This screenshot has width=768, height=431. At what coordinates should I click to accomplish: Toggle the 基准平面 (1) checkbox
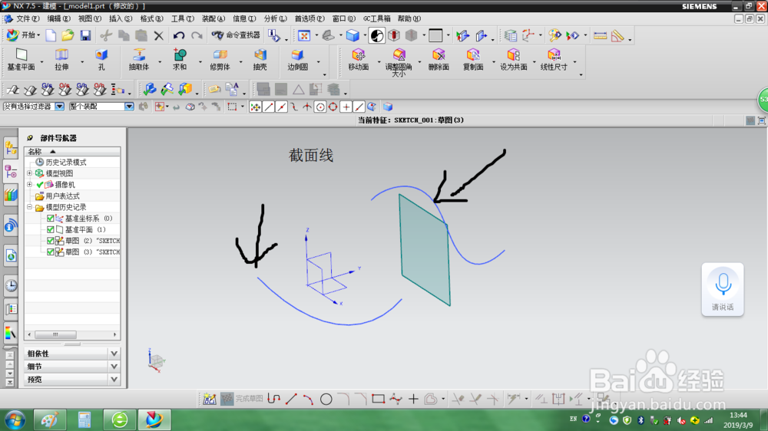(51, 229)
